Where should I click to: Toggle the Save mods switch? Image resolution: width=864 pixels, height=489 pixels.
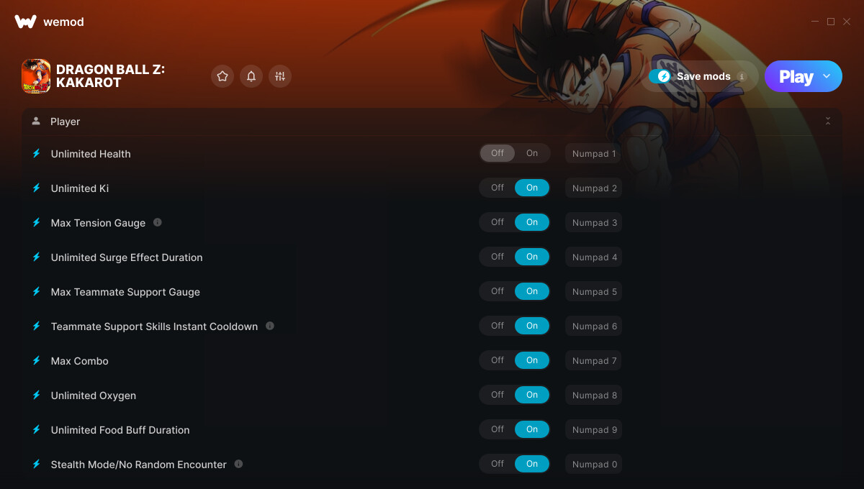(x=660, y=76)
